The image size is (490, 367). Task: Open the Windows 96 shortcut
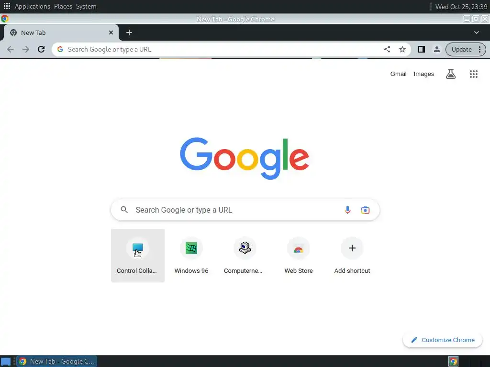coord(191,256)
